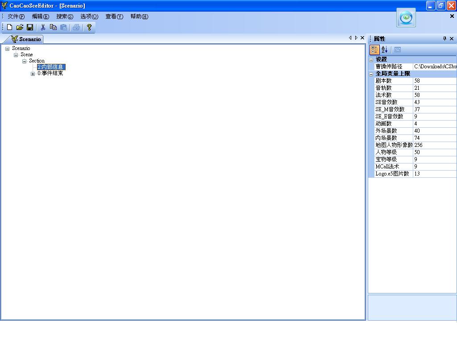The height and width of the screenshot is (343, 457).
Task: Collapse the Section tree node
Action: tap(24, 61)
